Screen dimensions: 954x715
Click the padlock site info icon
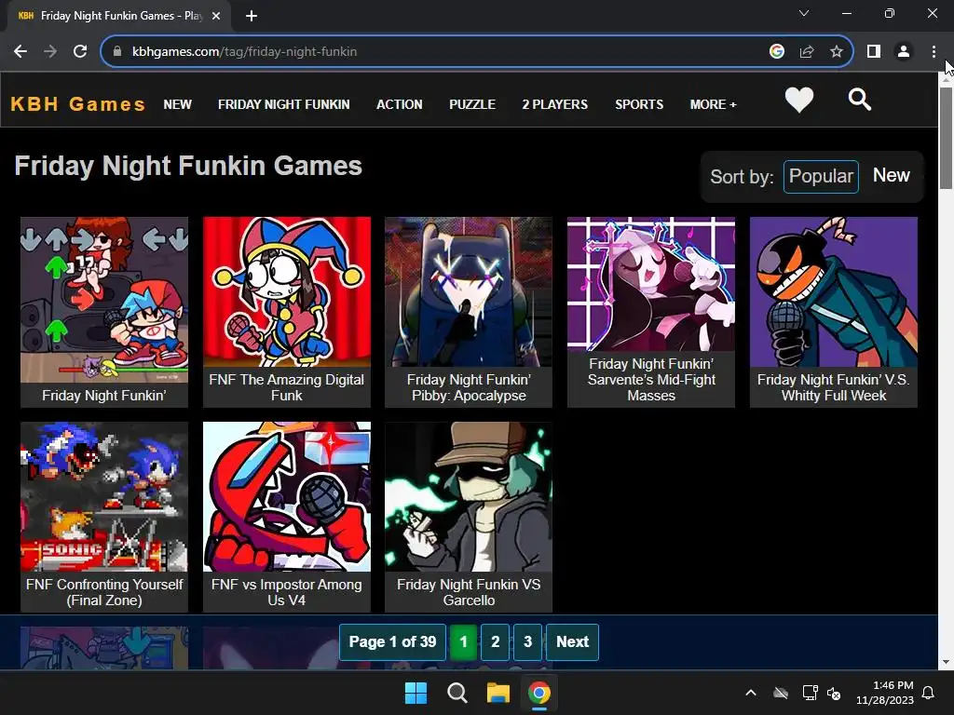[117, 52]
